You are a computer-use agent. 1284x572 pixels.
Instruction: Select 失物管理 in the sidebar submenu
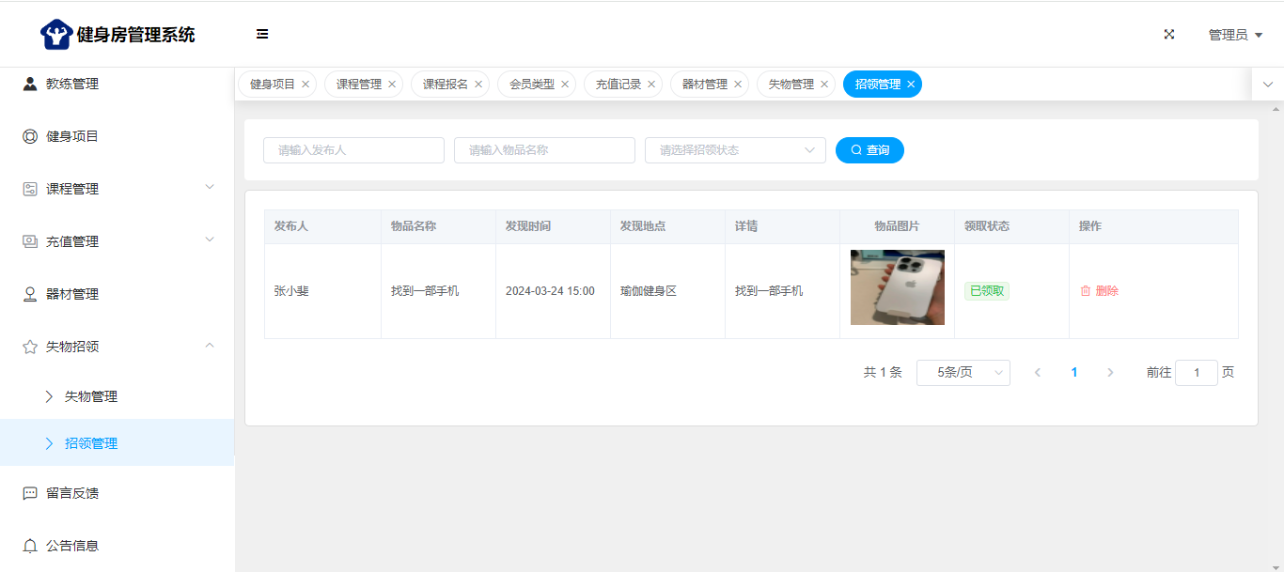pyautogui.click(x=91, y=396)
